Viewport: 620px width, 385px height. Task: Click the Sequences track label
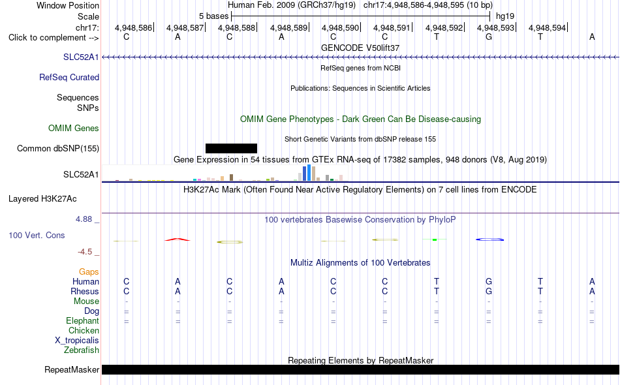(x=78, y=98)
